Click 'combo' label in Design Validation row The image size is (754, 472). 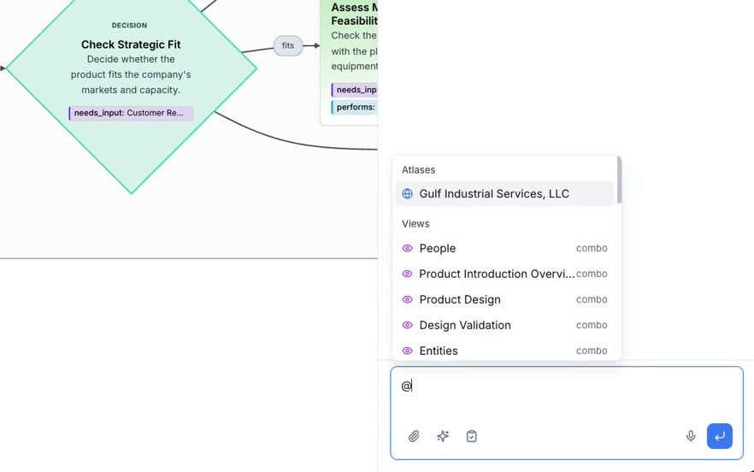point(592,325)
